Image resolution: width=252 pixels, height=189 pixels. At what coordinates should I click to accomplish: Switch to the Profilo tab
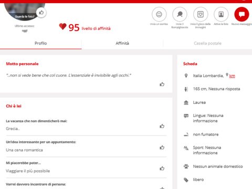(40, 43)
